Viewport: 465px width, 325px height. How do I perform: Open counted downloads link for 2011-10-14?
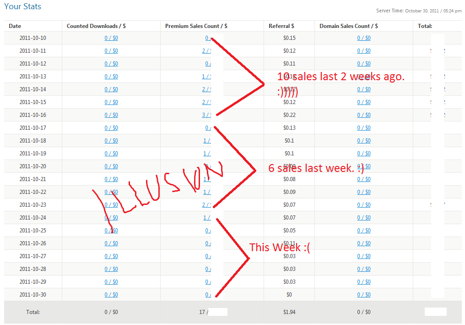coord(111,89)
